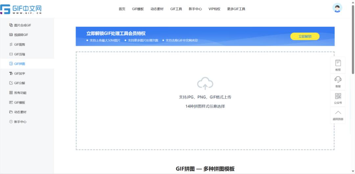Open the 公众号 QR code icon

point(338,96)
